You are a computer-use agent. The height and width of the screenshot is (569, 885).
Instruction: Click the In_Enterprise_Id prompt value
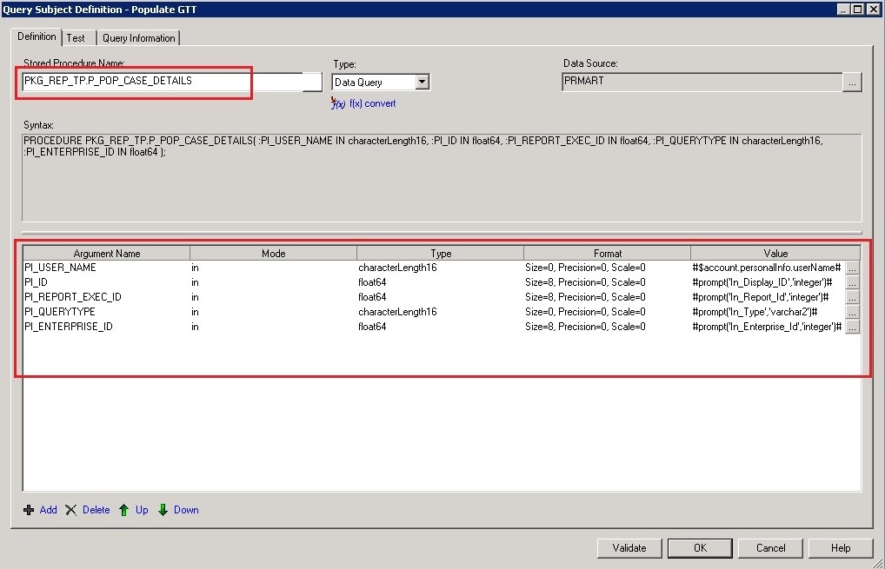click(767, 327)
